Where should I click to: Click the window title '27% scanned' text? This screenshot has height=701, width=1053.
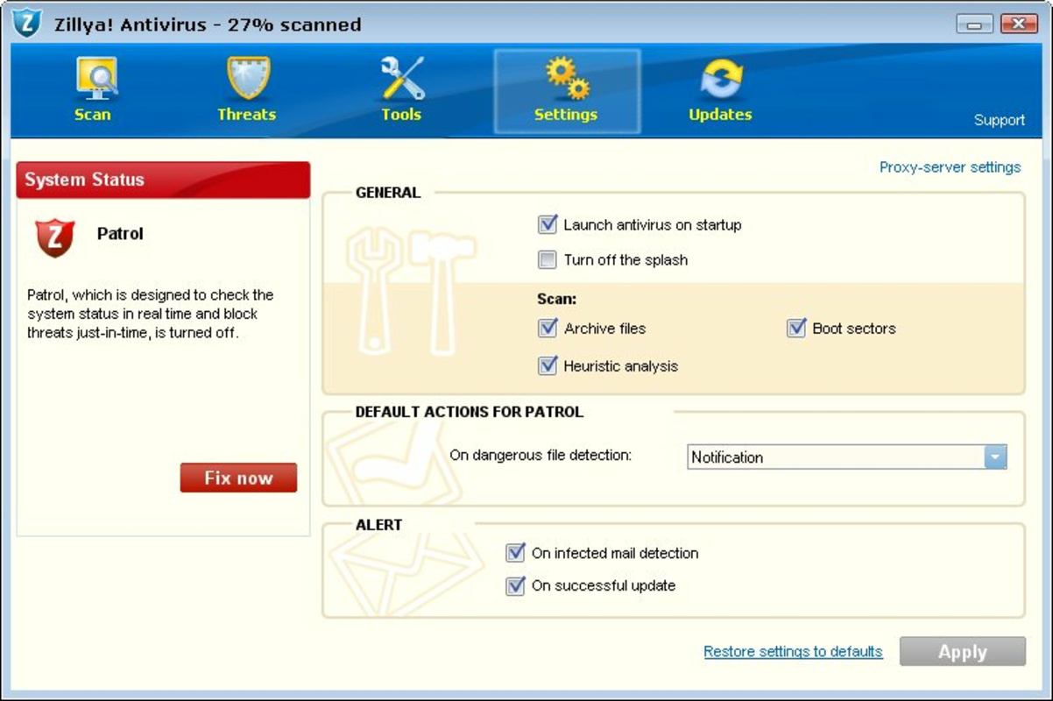point(294,25)
